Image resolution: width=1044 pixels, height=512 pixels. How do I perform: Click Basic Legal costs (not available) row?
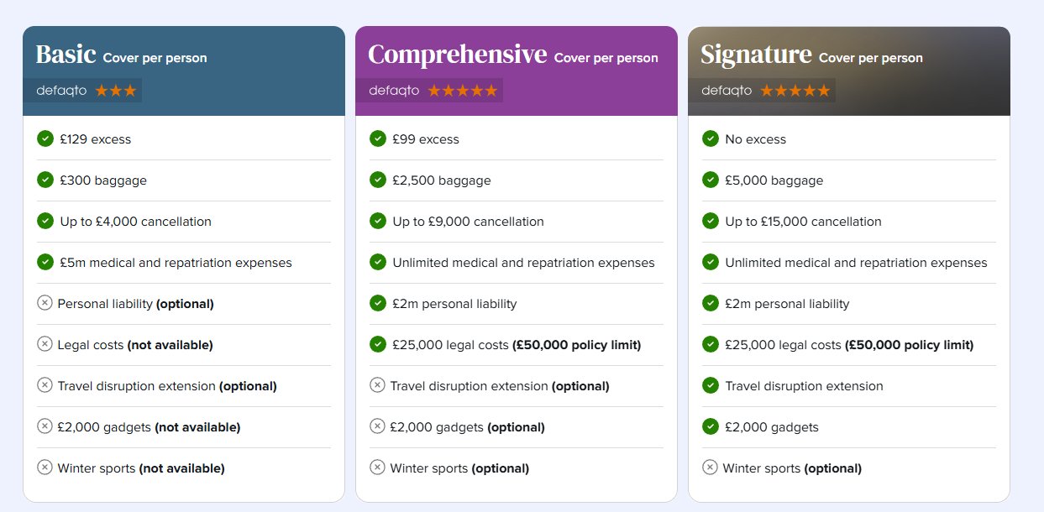pyautogui.click(x=184, y=344)
